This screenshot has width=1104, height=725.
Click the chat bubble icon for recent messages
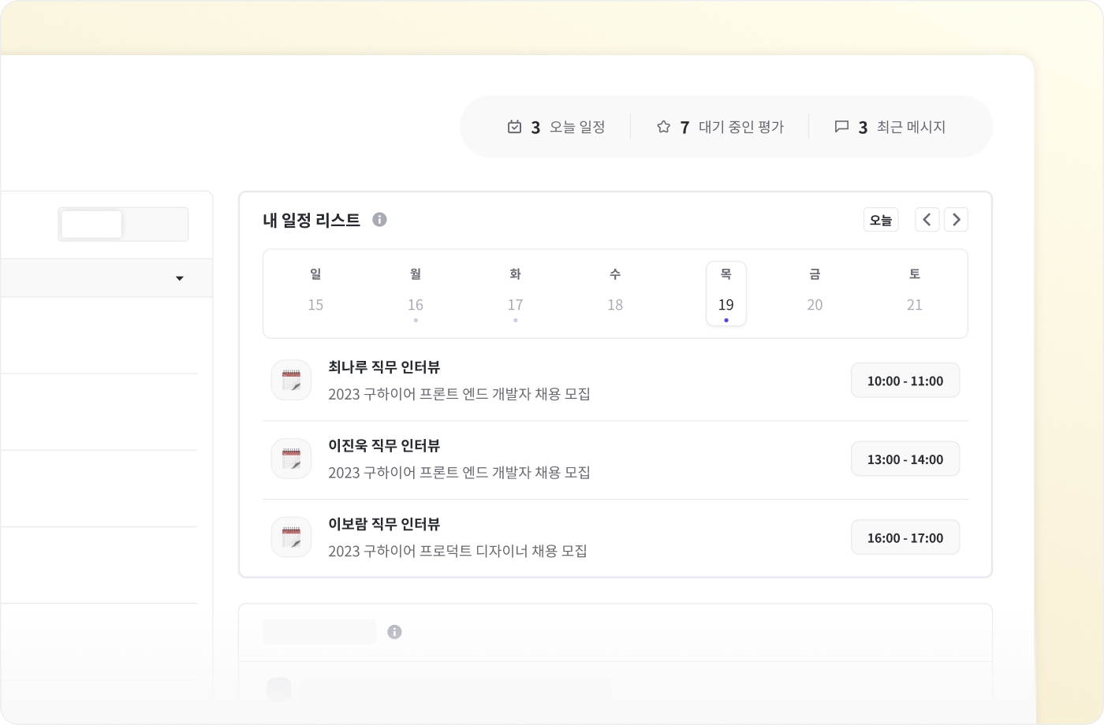[x=841, y=127]
